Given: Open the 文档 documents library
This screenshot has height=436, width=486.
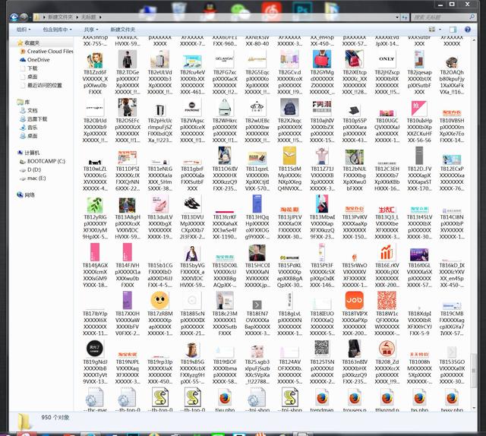Looking at the screenshot, I should 32,110.
